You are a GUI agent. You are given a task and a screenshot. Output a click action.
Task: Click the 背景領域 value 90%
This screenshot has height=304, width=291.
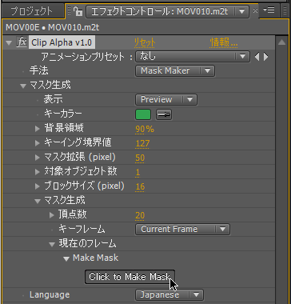click(x=145, y=129)
